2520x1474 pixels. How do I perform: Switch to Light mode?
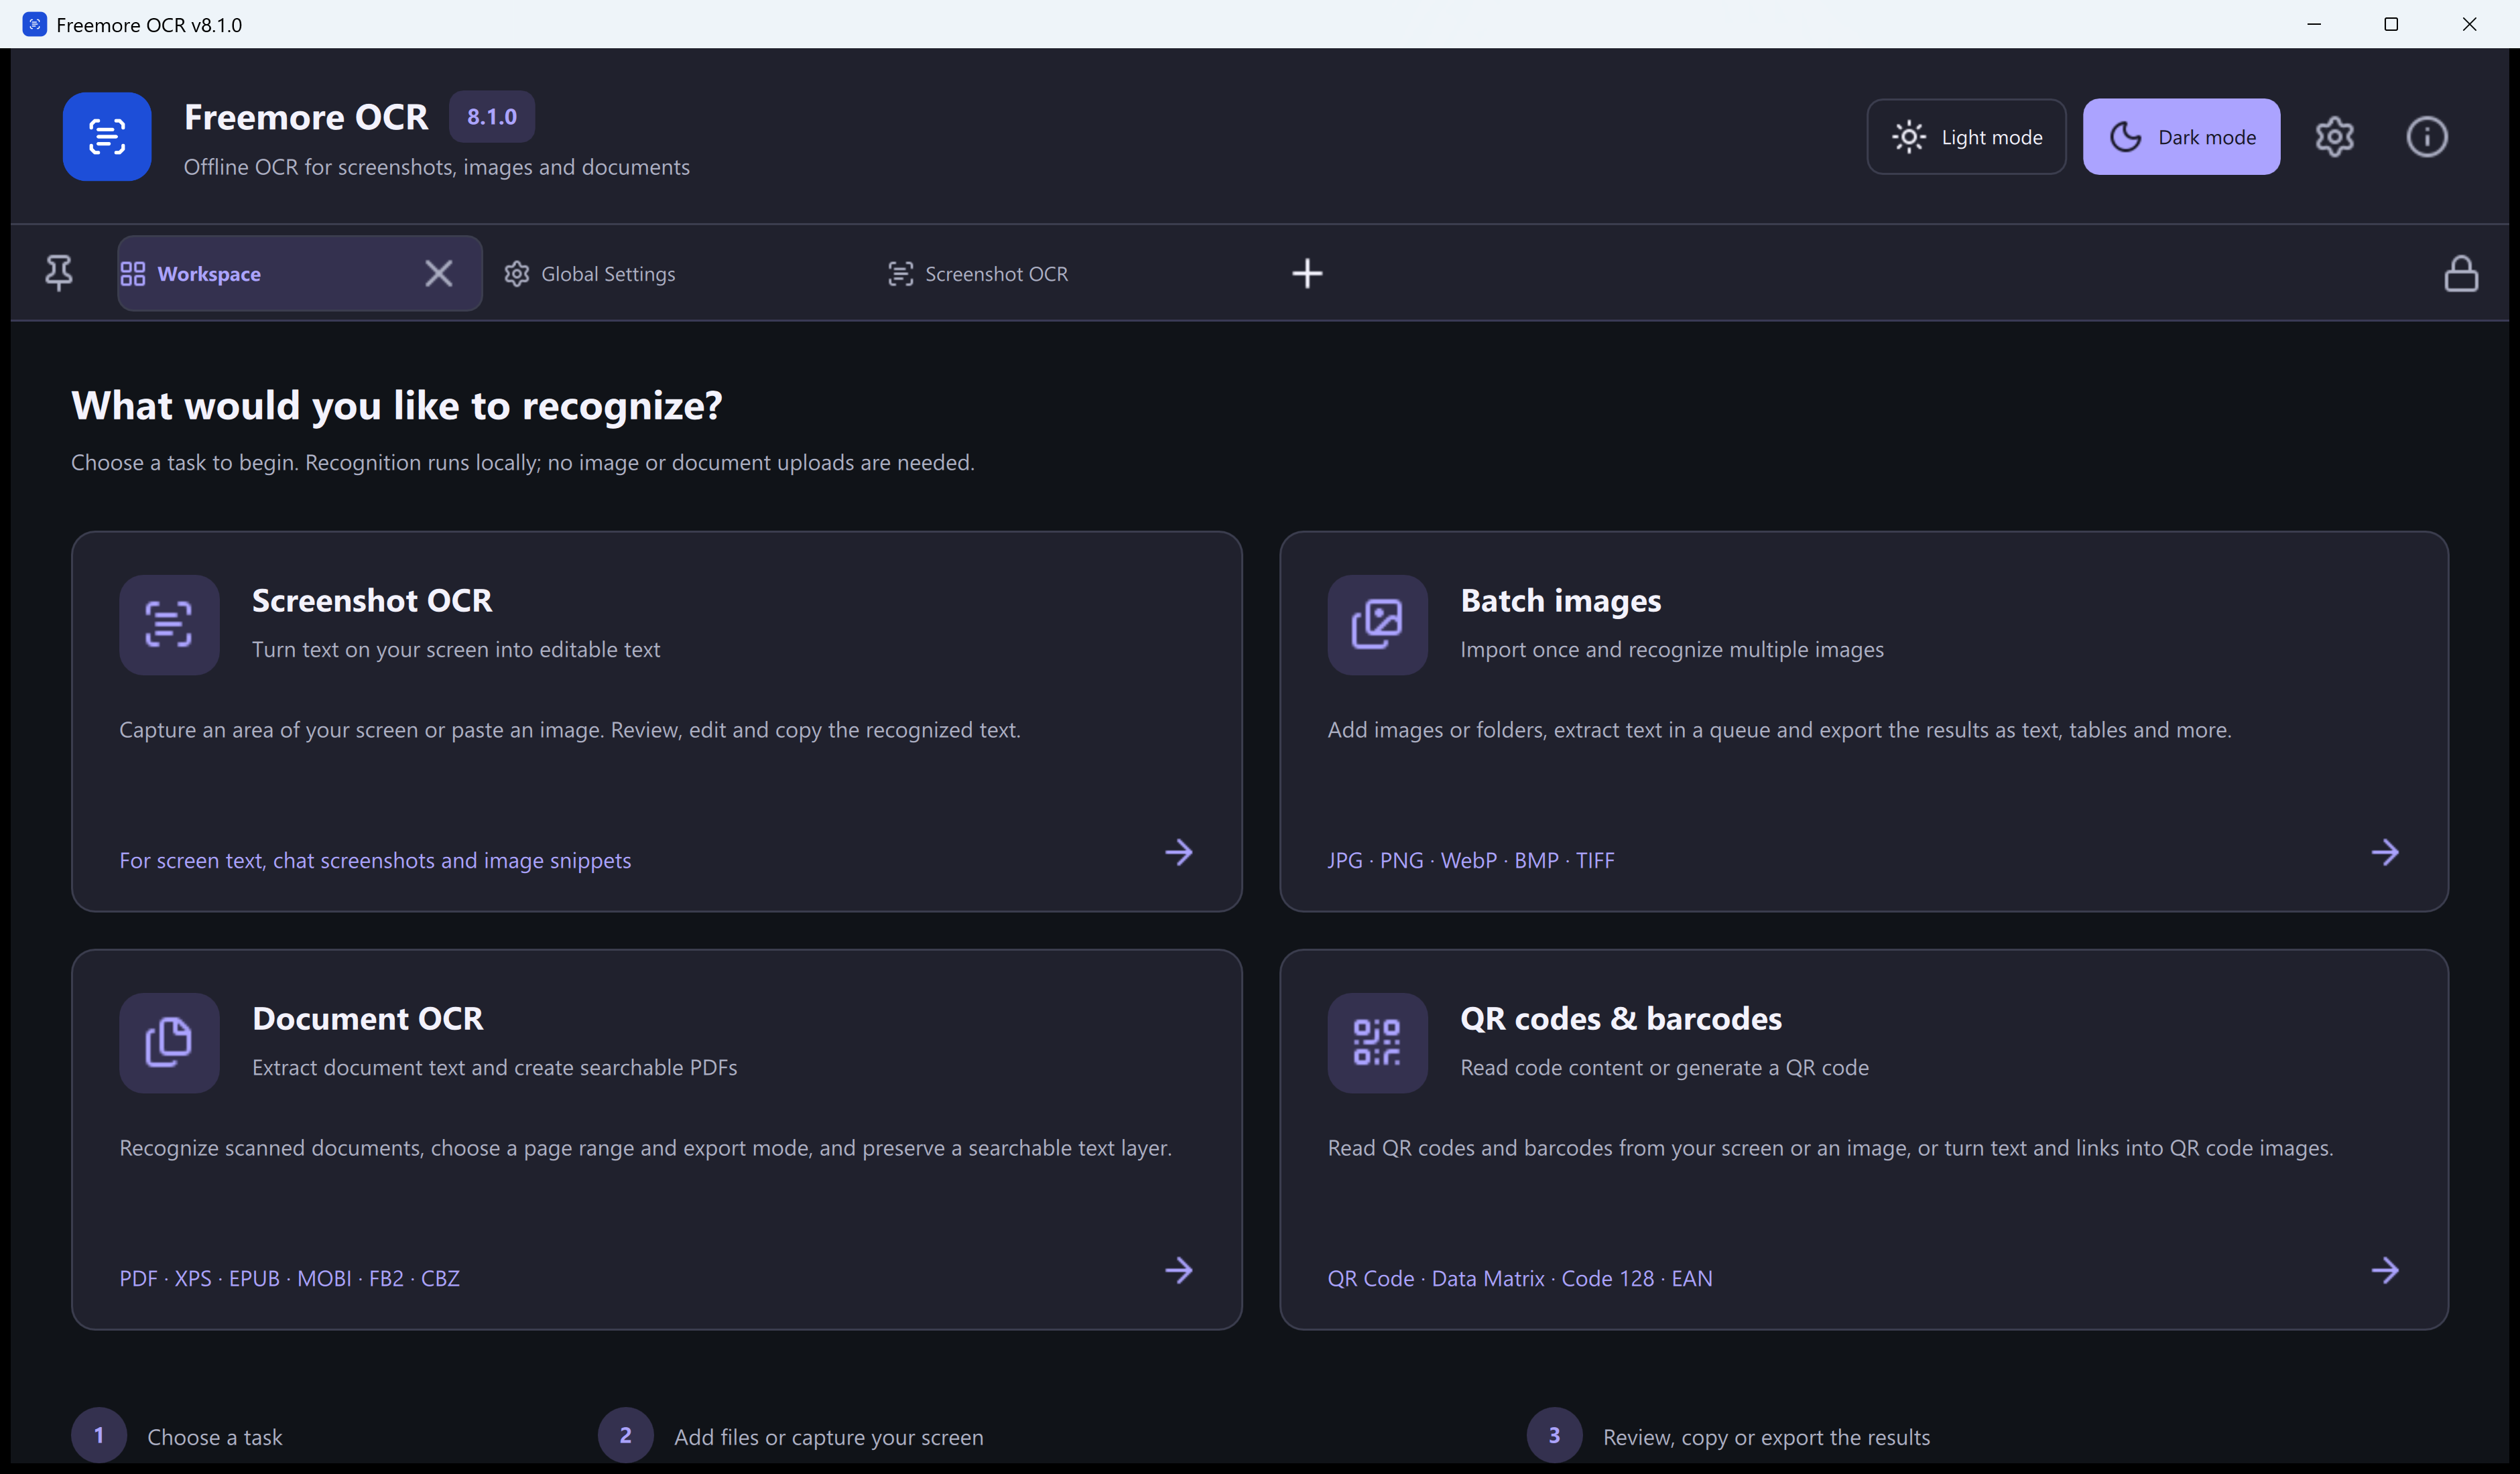point(1966,137)
